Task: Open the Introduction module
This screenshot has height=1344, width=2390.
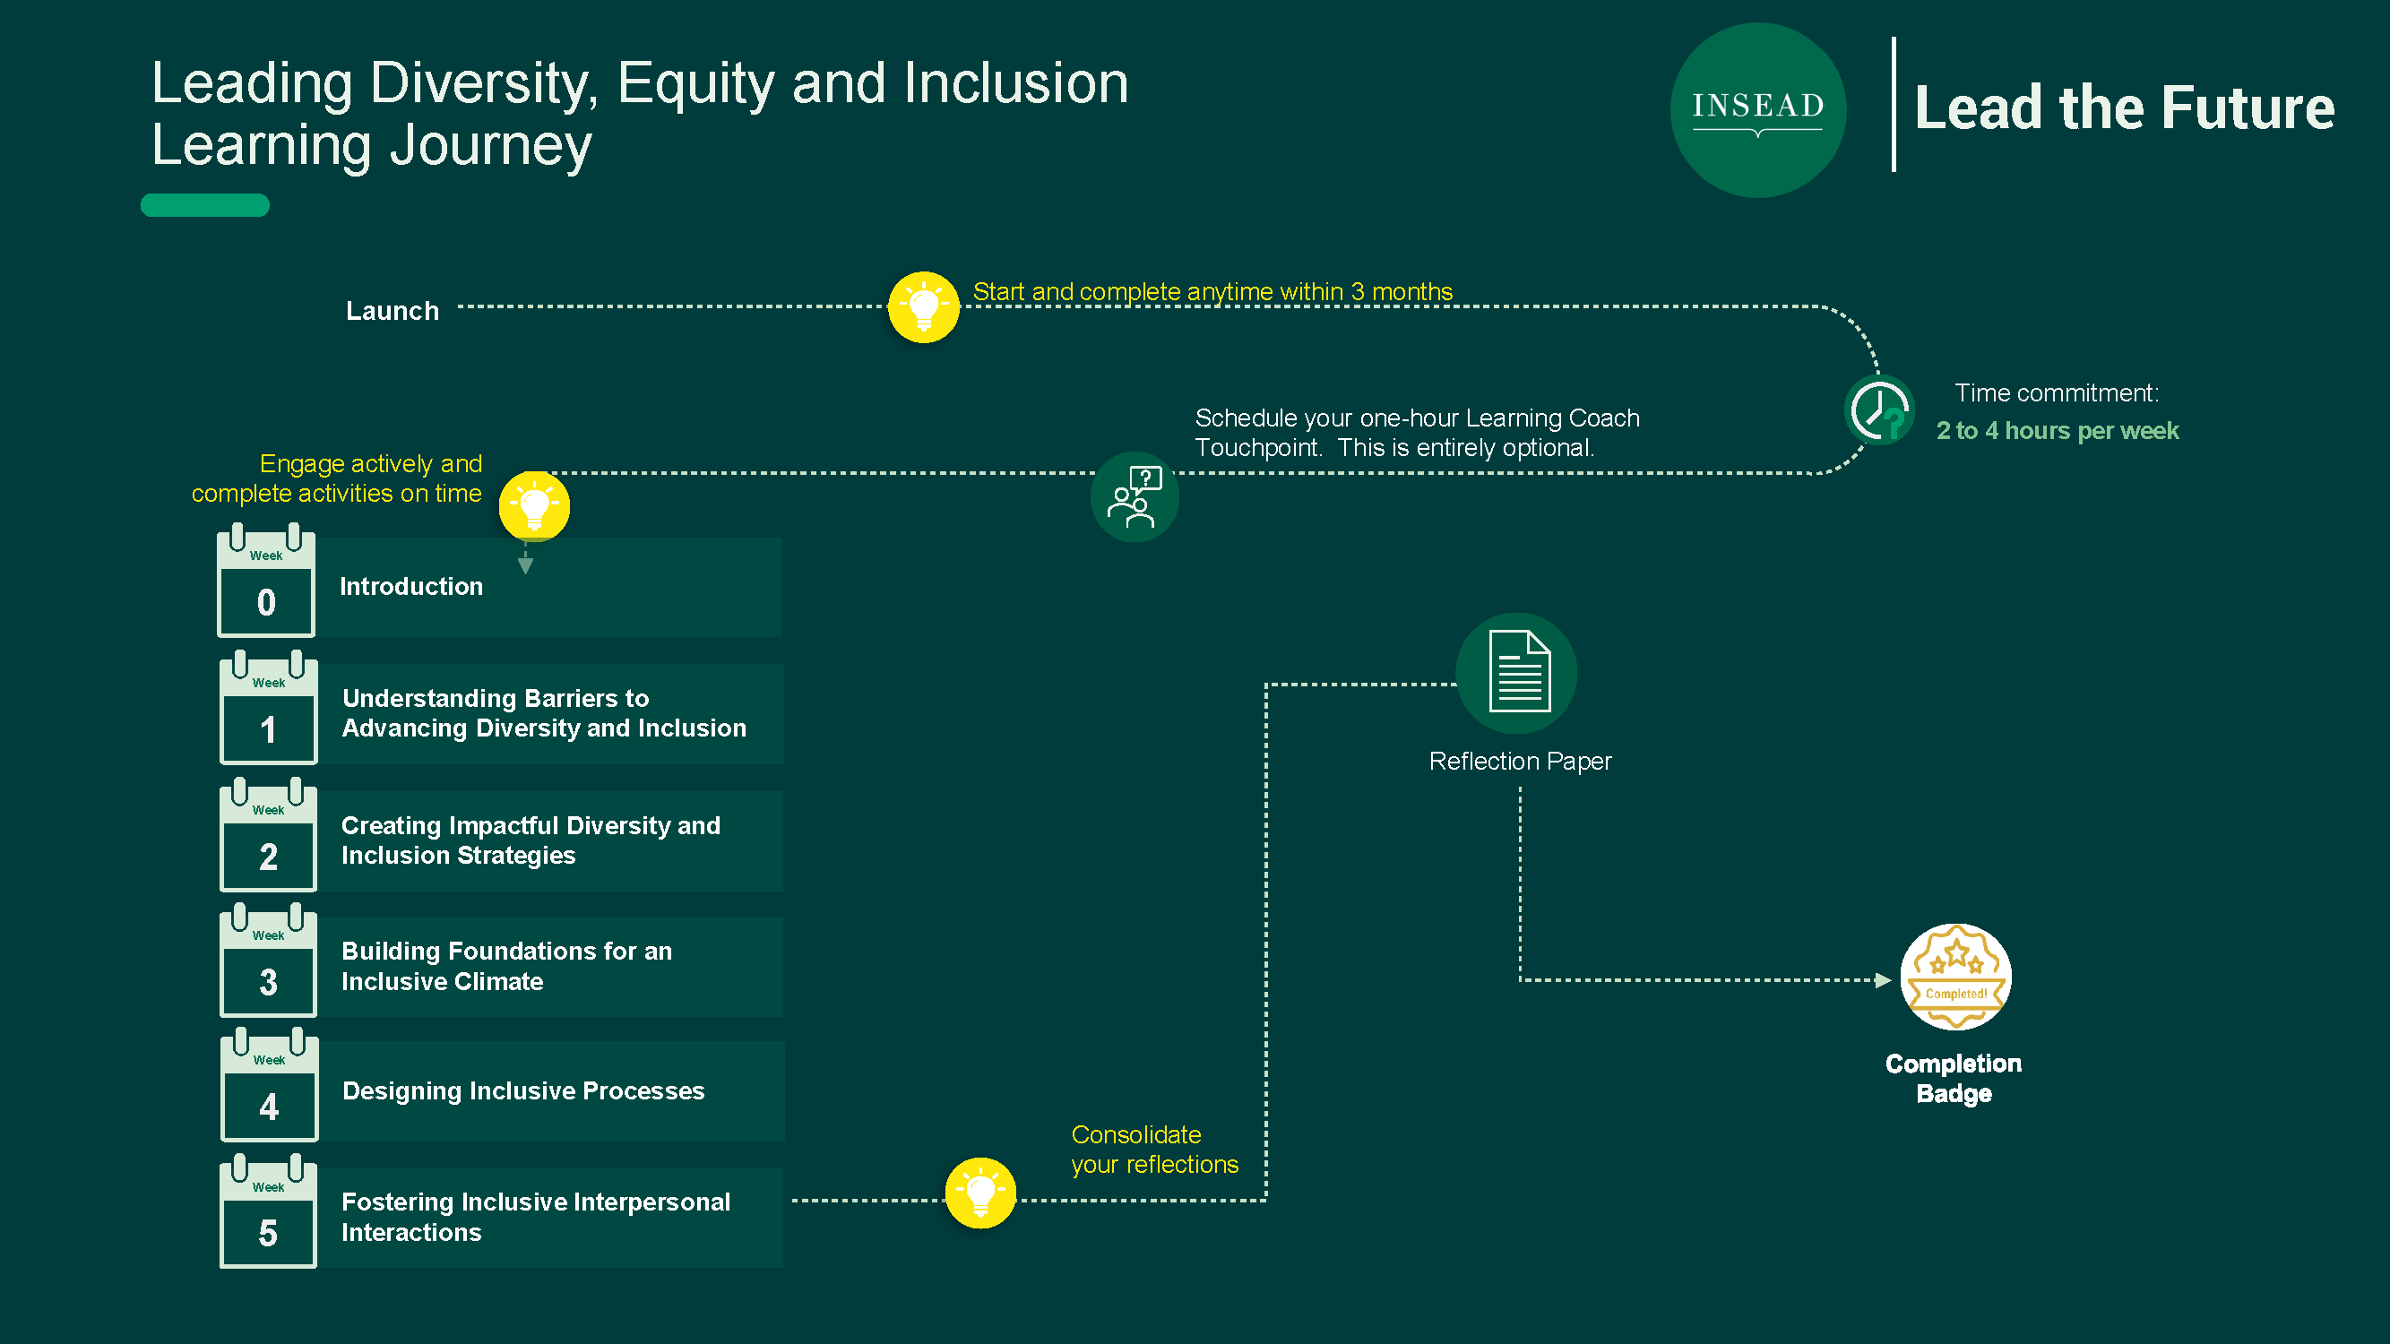Action: coord(548,587)
